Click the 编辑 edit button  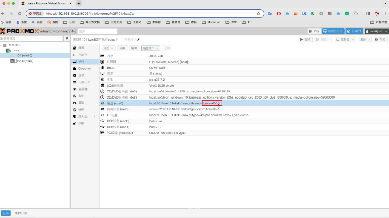click(134, 48)
